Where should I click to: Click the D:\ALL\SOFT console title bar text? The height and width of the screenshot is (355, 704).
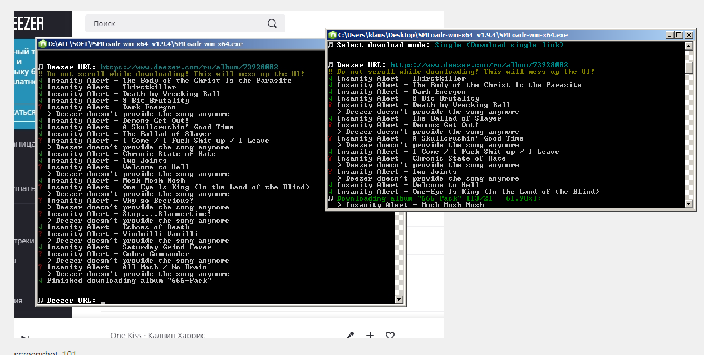pos(146,43)
